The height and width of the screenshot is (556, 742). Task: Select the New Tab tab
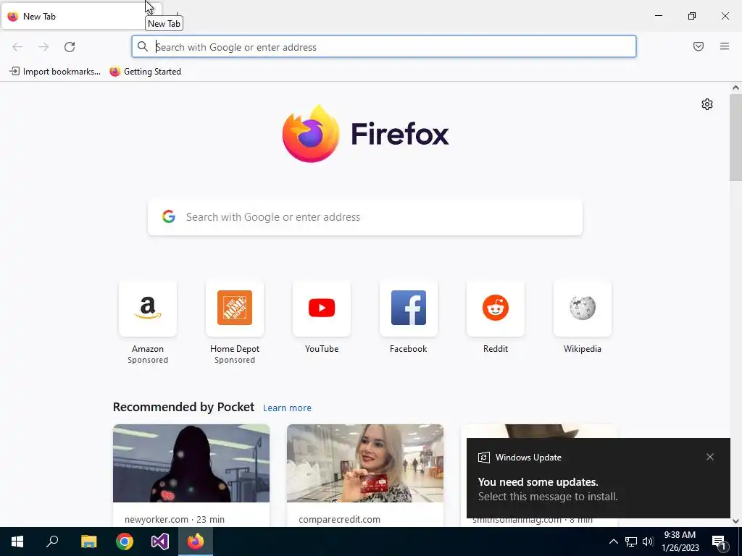point(81,16)
